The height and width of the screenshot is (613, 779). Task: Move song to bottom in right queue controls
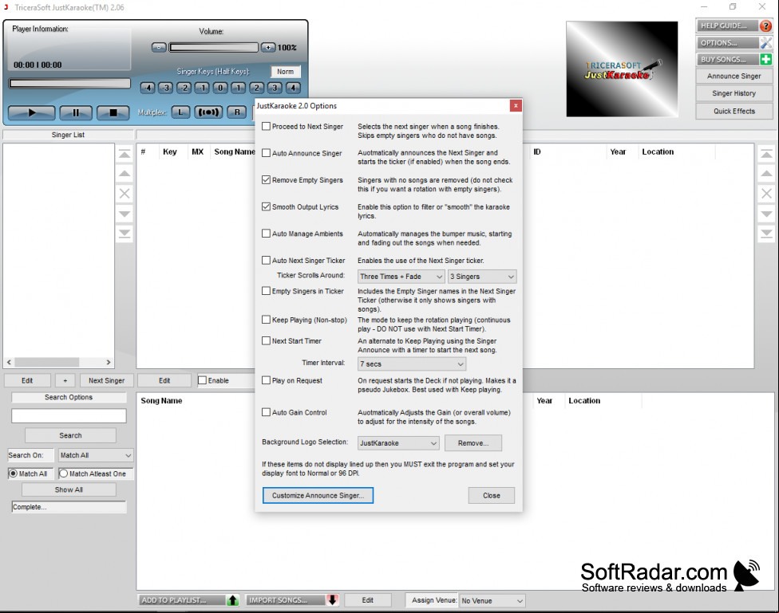point(766,234)
